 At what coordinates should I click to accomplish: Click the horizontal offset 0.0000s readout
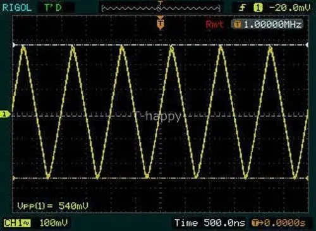click(x=284, y=223)
